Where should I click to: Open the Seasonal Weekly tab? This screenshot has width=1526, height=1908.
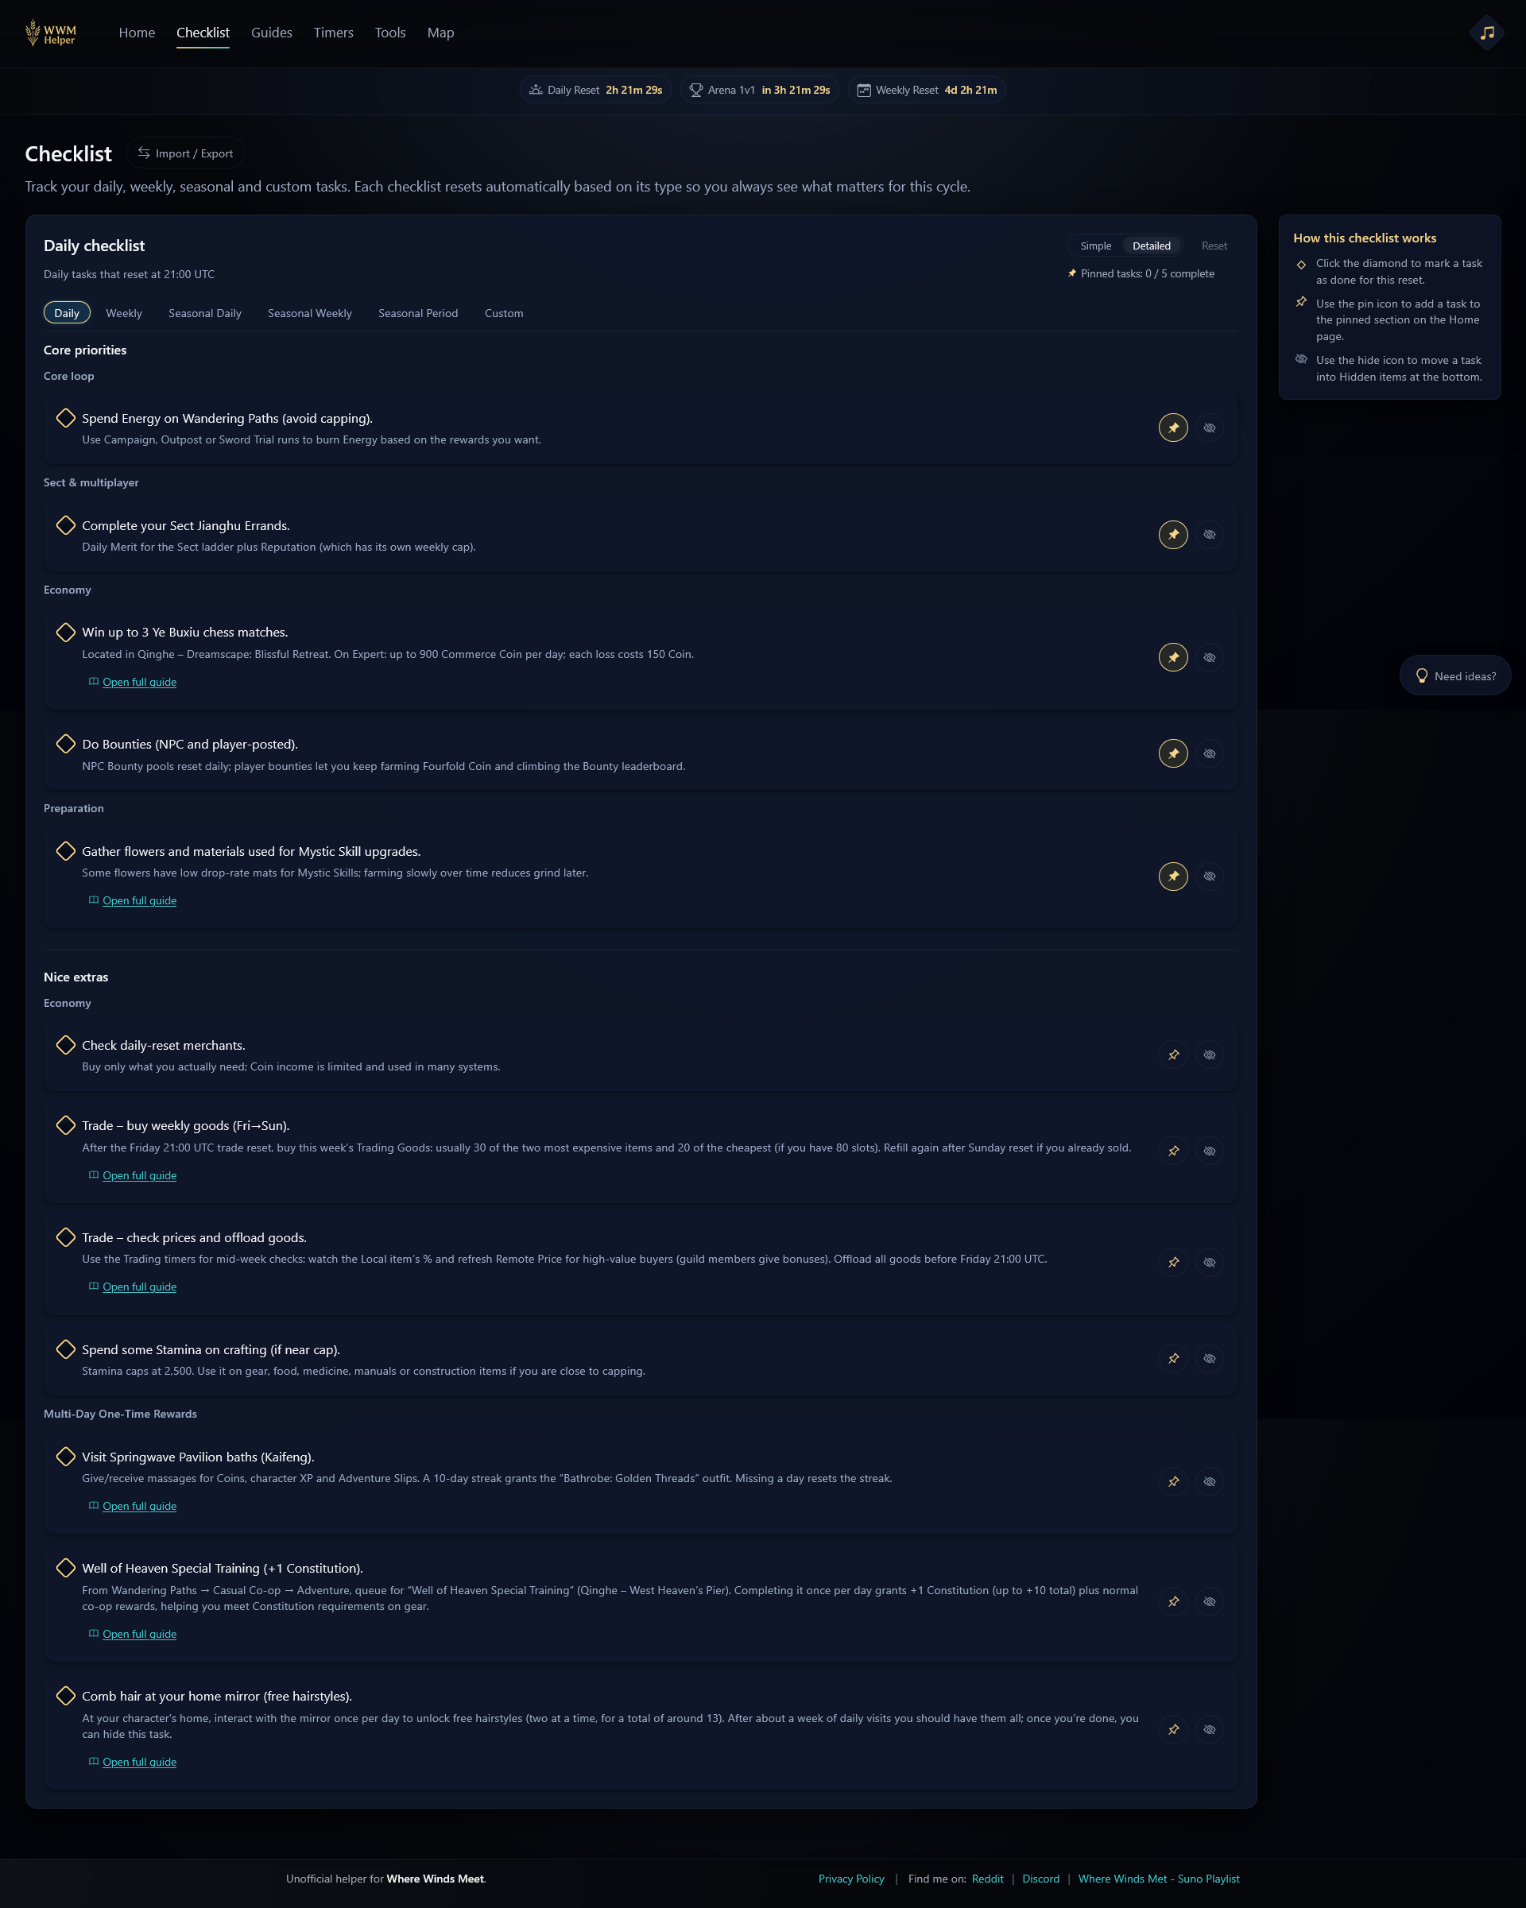(310, 313)
